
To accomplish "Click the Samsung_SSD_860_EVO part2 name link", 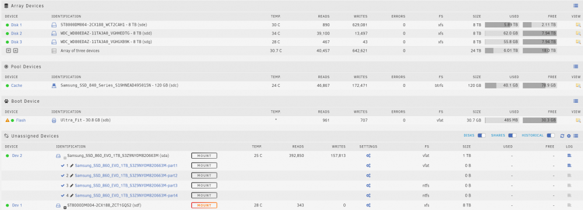I will tap(126, 176).
